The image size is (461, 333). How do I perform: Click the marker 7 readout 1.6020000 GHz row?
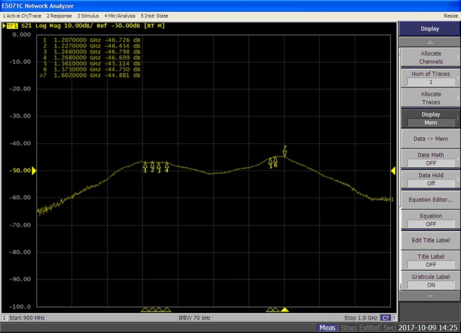tap(90, 75)
